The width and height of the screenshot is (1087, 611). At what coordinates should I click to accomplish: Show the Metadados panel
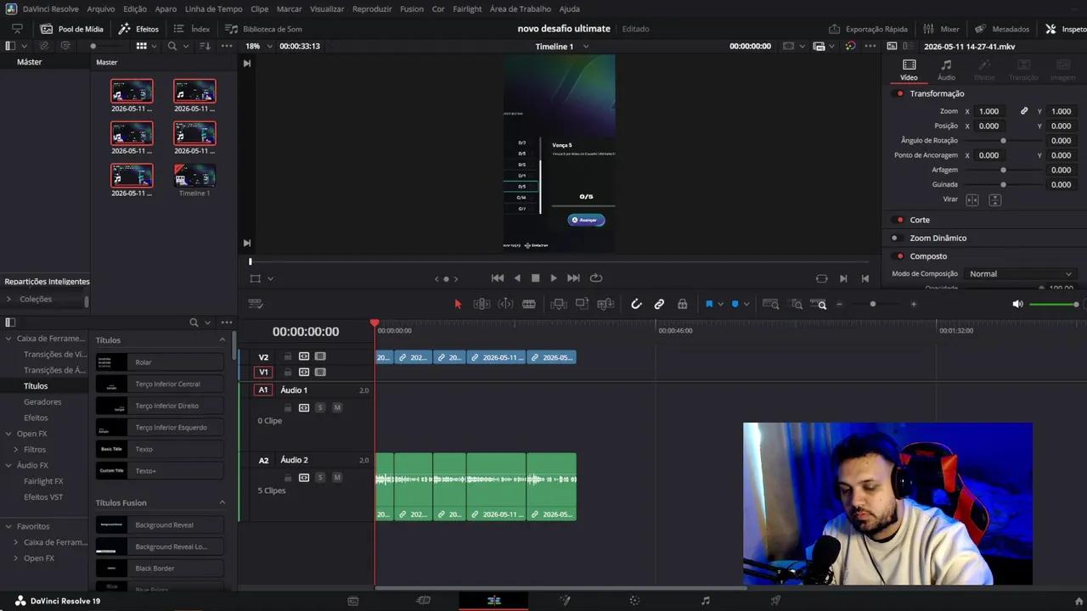tap(1002, 29)
